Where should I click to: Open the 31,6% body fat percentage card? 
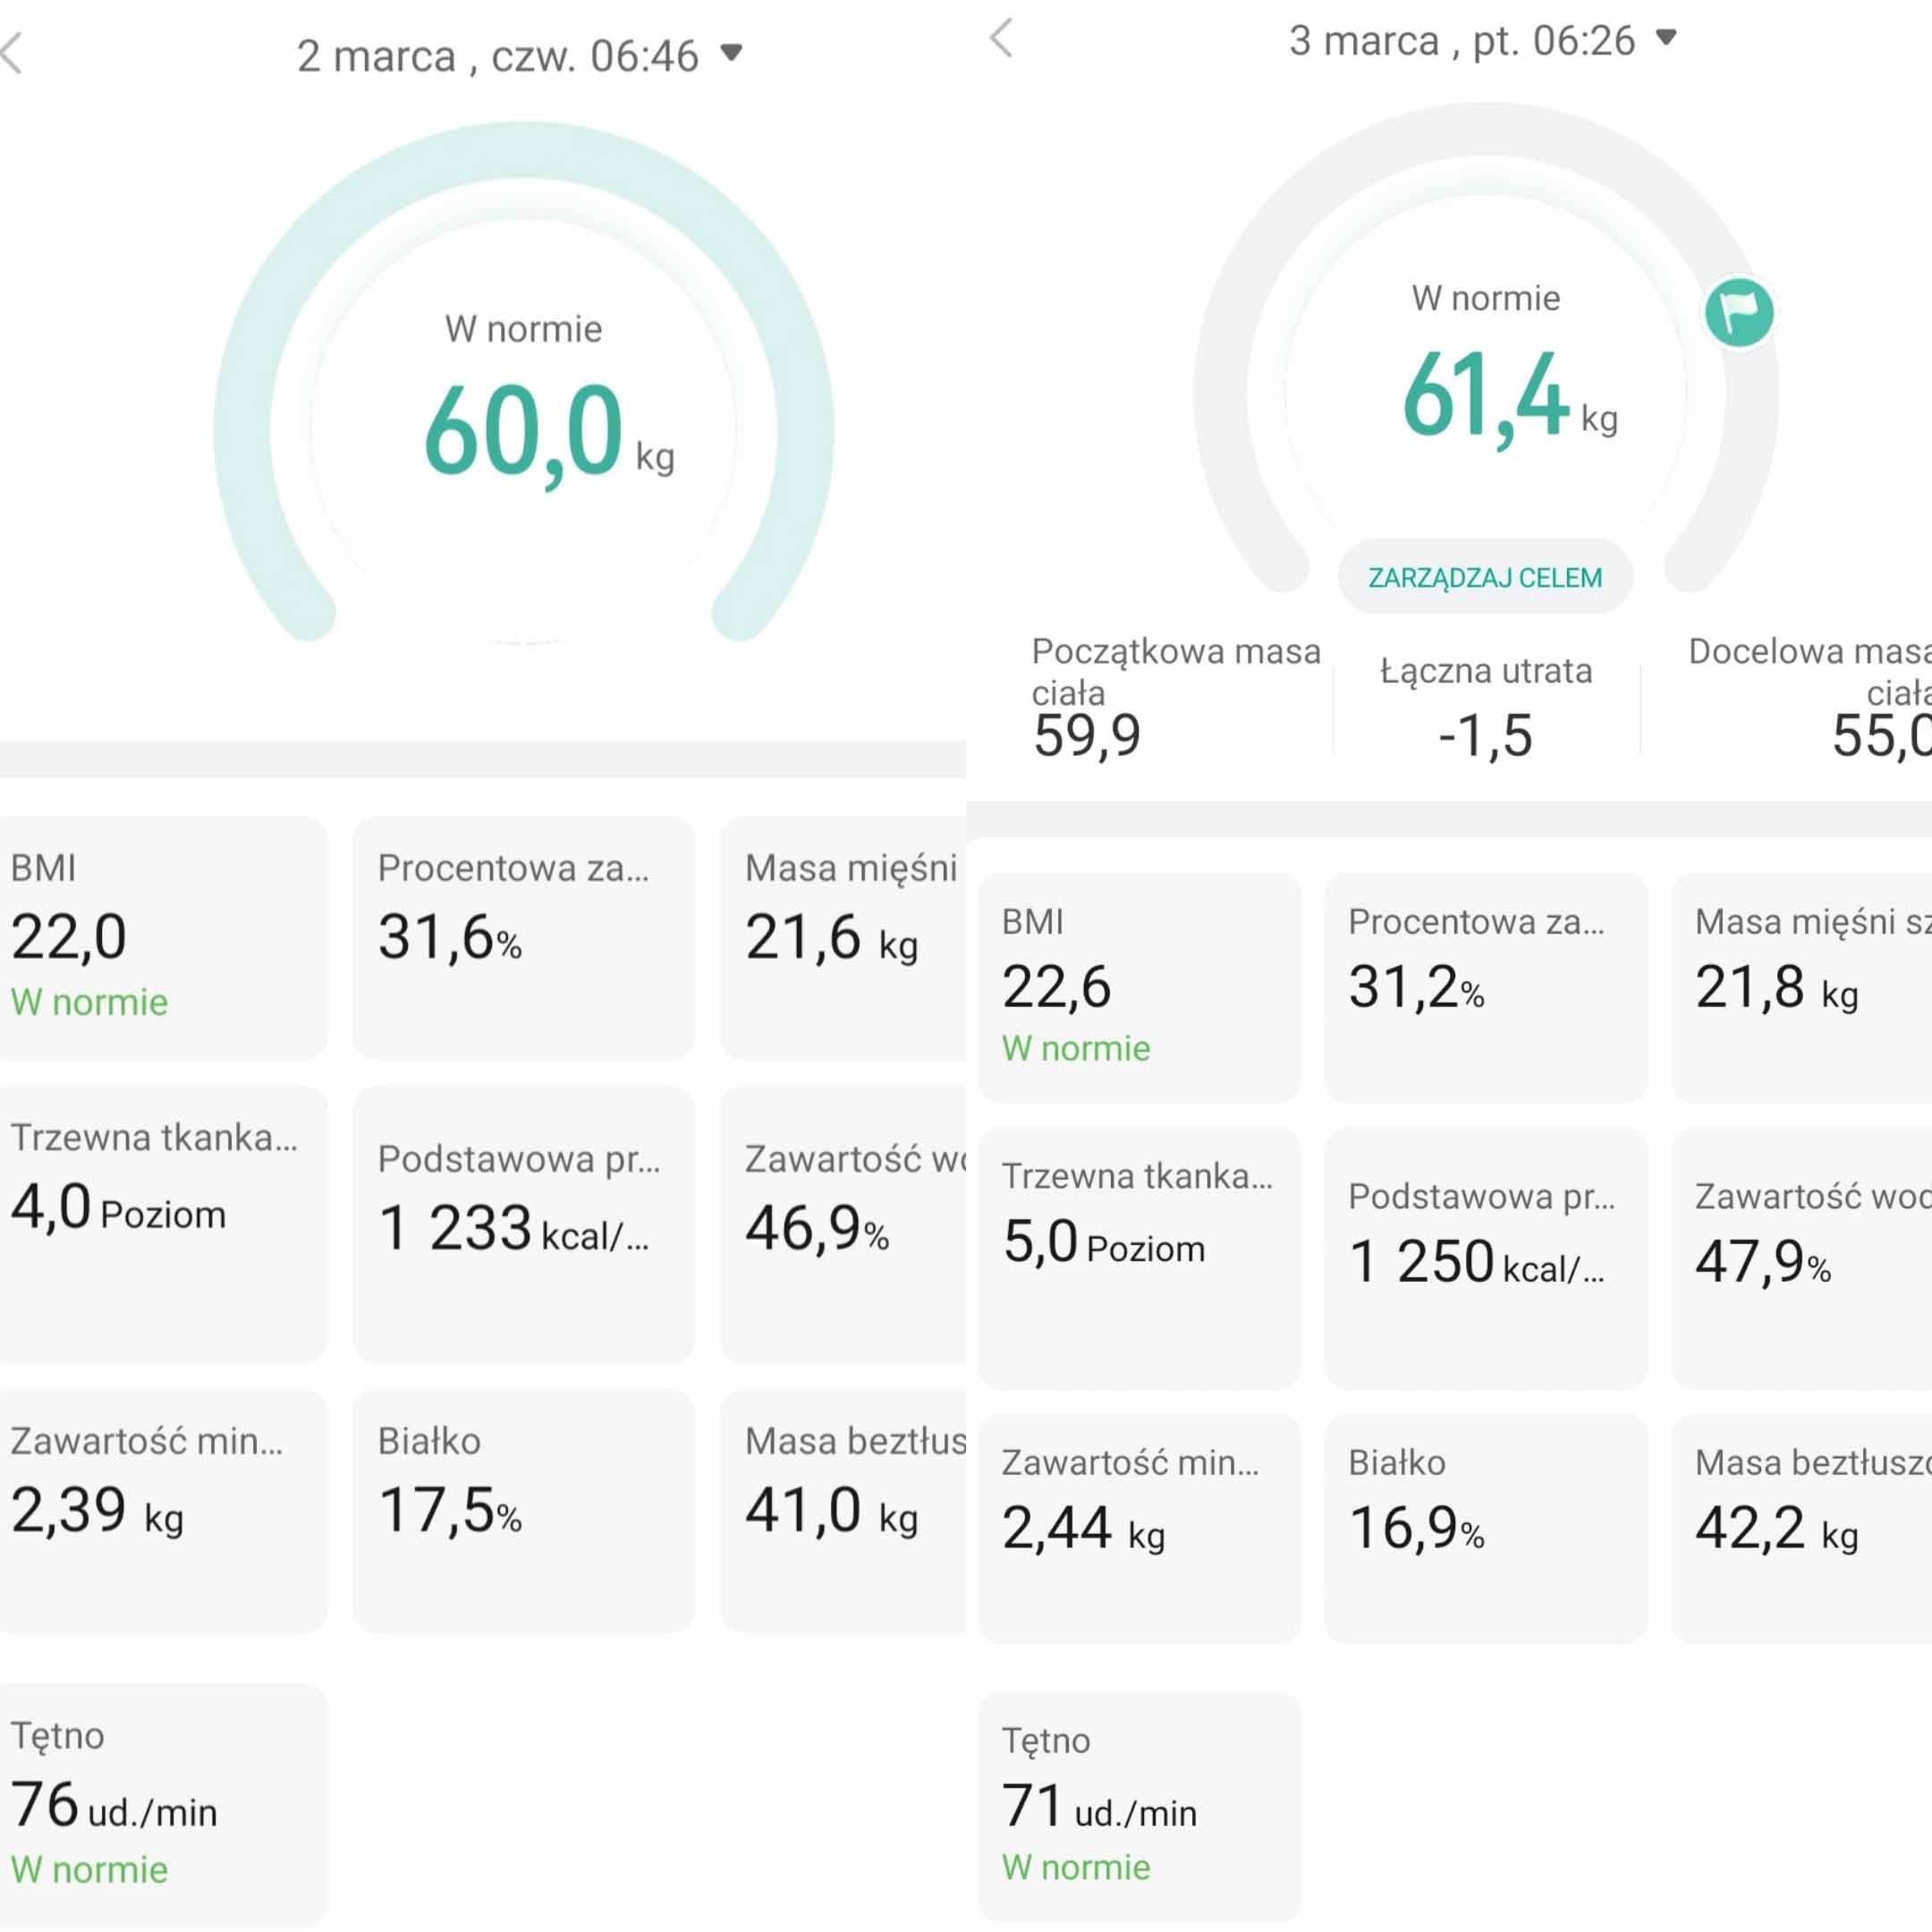(523, 937)
